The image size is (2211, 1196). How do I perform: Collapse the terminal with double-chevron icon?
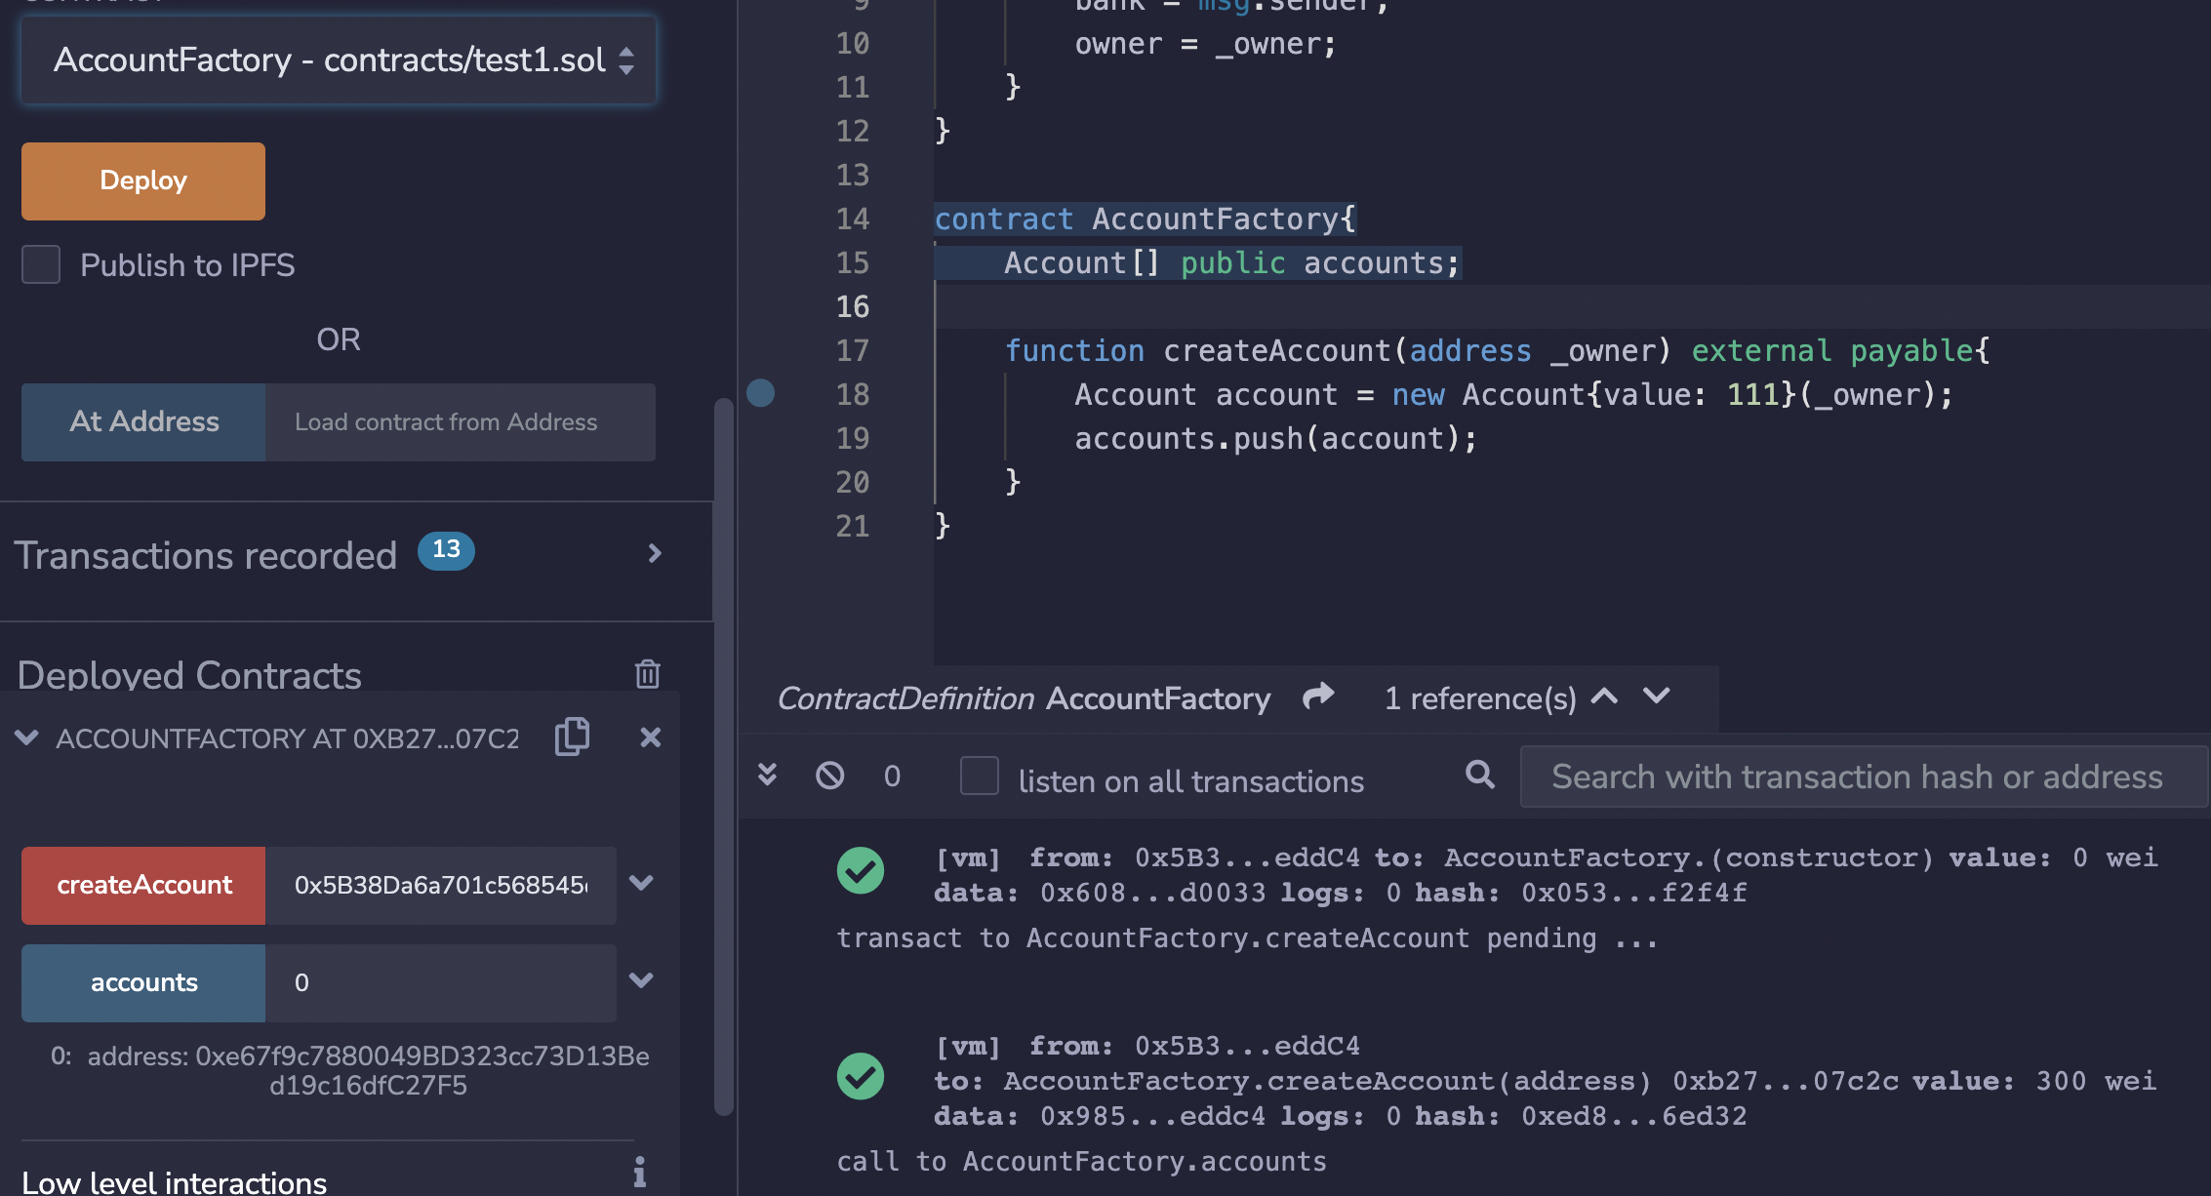(768, 775)
